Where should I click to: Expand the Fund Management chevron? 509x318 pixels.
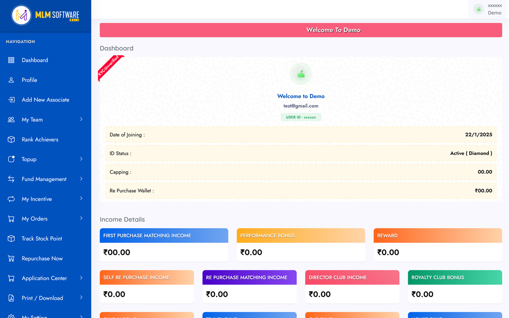pos(81,179)
